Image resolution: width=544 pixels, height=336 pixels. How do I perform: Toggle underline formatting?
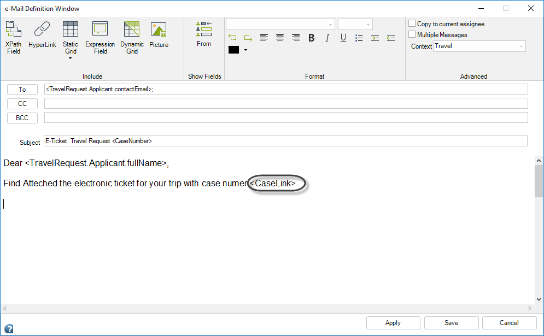click(x=343, y=38)
